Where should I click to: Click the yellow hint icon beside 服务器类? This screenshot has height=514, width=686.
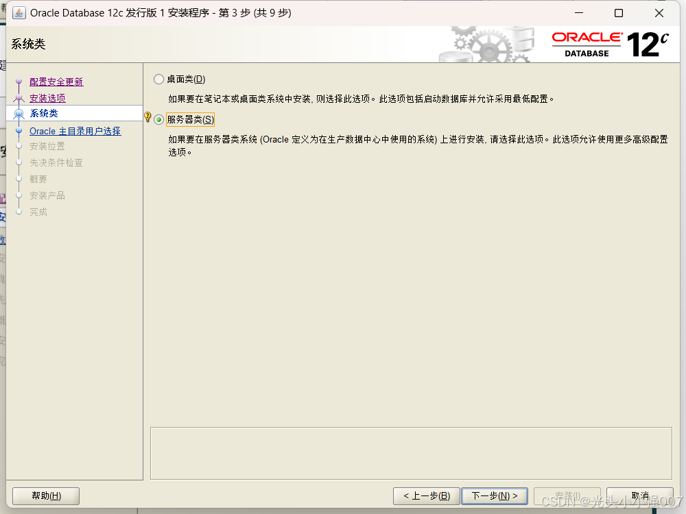click(x=148, y=117)
